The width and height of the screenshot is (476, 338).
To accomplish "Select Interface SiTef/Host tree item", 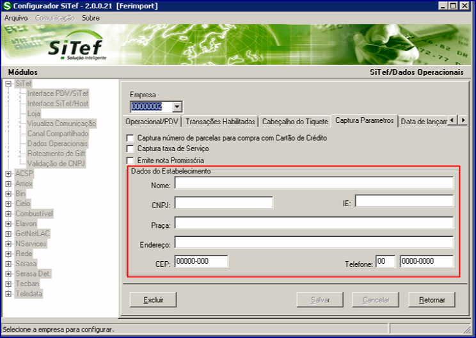I will (x=58, y=104).
